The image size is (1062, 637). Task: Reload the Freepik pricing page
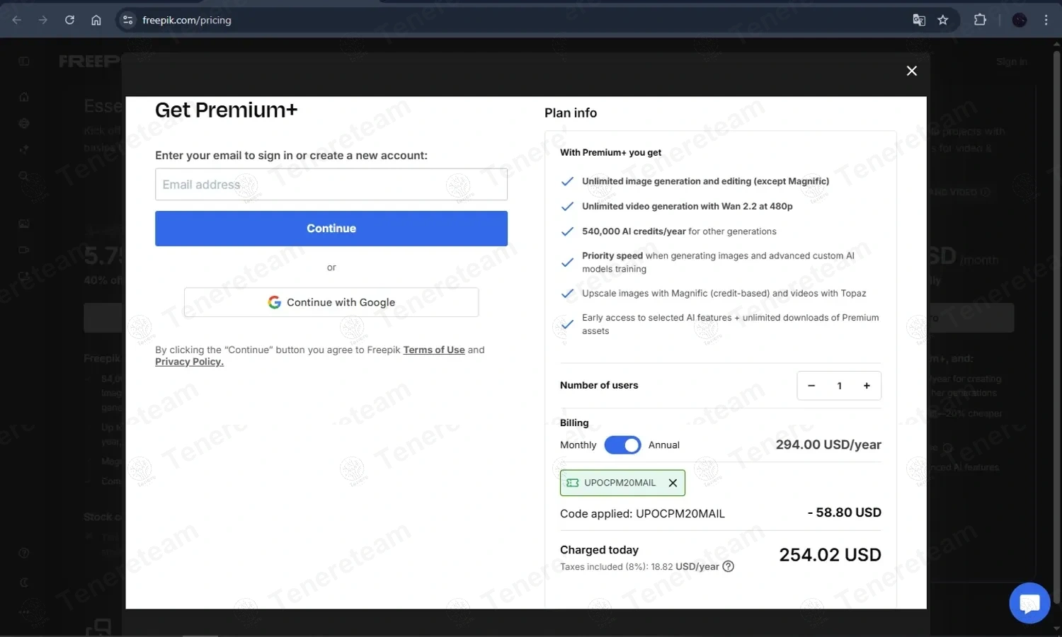tap(69, 20)
